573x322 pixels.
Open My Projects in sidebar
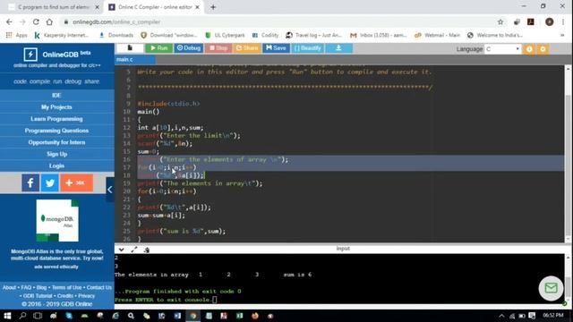pyautogui.click(x=56, y=107)
